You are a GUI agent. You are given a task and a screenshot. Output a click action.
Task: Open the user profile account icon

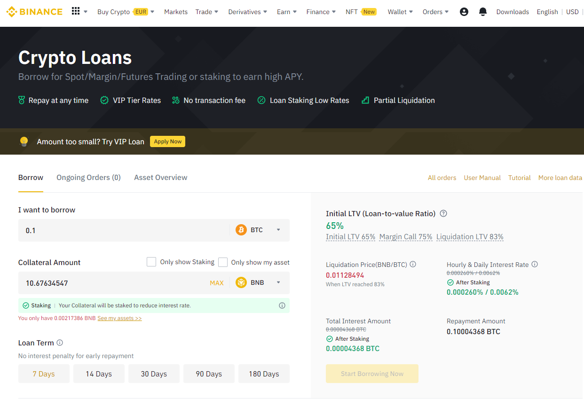point(464,12)
